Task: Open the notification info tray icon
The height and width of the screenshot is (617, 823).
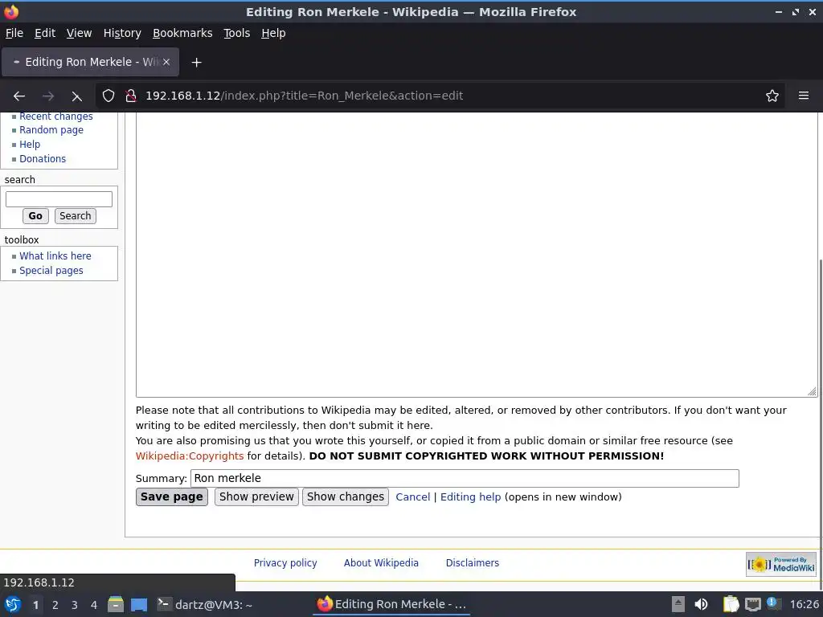Action: tap(772, 603)
